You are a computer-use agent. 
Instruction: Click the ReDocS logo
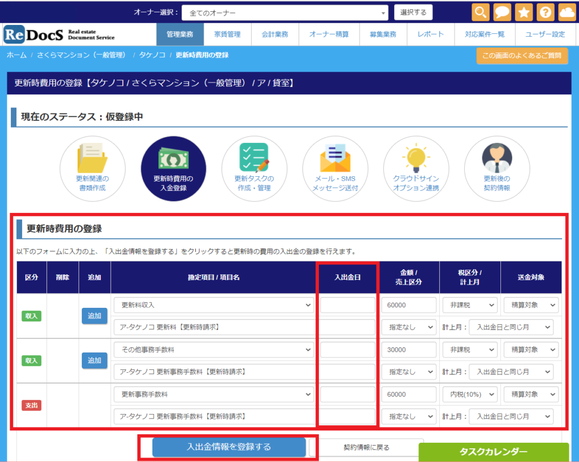tap(59, 34)
